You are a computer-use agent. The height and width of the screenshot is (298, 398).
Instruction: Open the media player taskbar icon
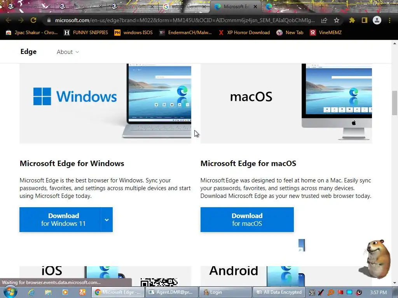point(65,292)
